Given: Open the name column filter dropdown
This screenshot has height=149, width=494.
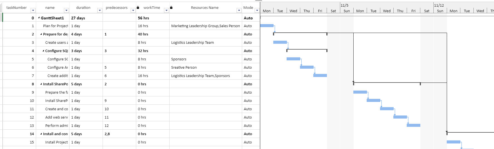Looking at the screenshot, I should coord(66,11).
